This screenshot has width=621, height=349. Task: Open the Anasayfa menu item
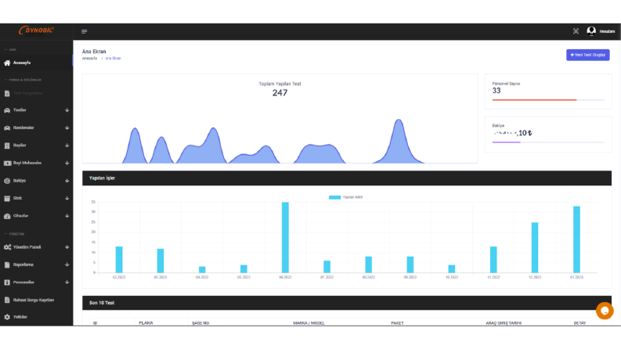point(37,63)
